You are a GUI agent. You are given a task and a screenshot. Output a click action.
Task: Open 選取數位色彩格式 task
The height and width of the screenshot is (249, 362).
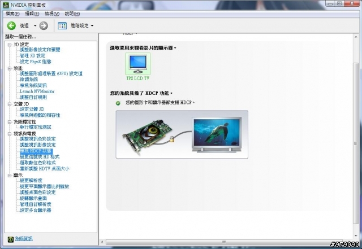coord(38,163)
